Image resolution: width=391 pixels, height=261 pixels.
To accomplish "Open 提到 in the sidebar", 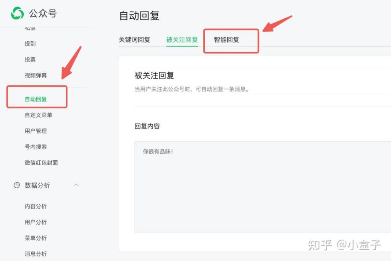I will tap(30, 43).
